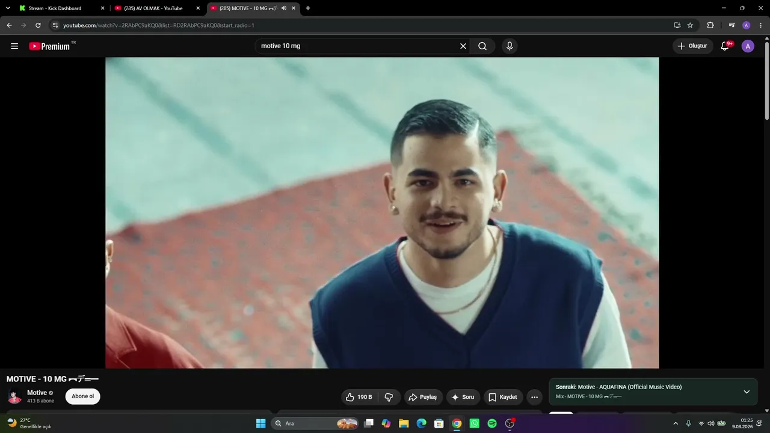View site information in address bar
This screenshot has width=770, height=433.
(55, 25)
